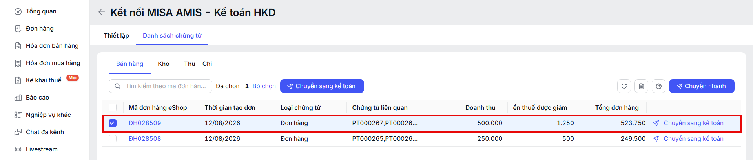
Task: Switch to the Kho tab
Action: [x=164, y=64]
